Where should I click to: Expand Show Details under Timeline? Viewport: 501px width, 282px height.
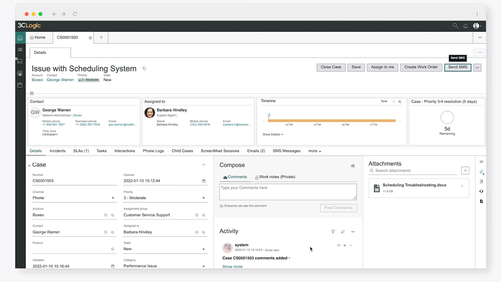tap(273, 134)
